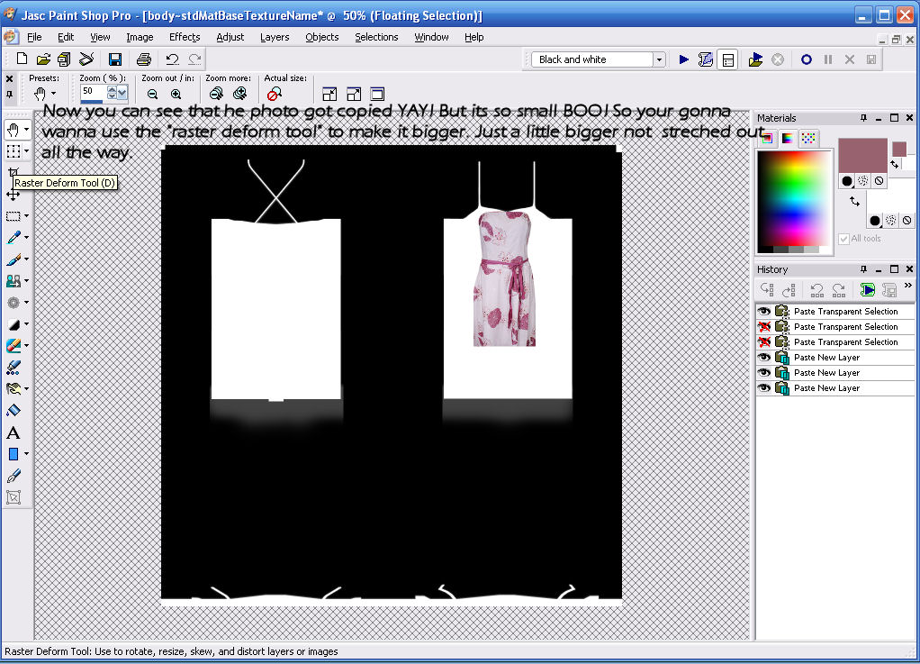Click the Save disk icon
This screenshot has height=664, width=920.
(x=115, y=59)
